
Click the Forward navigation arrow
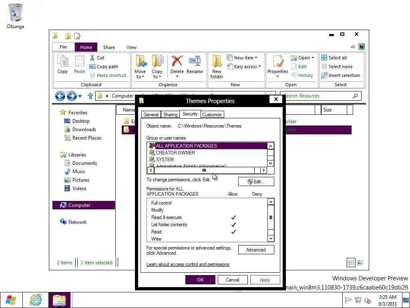pyautogui.click(x=72, y=96)
